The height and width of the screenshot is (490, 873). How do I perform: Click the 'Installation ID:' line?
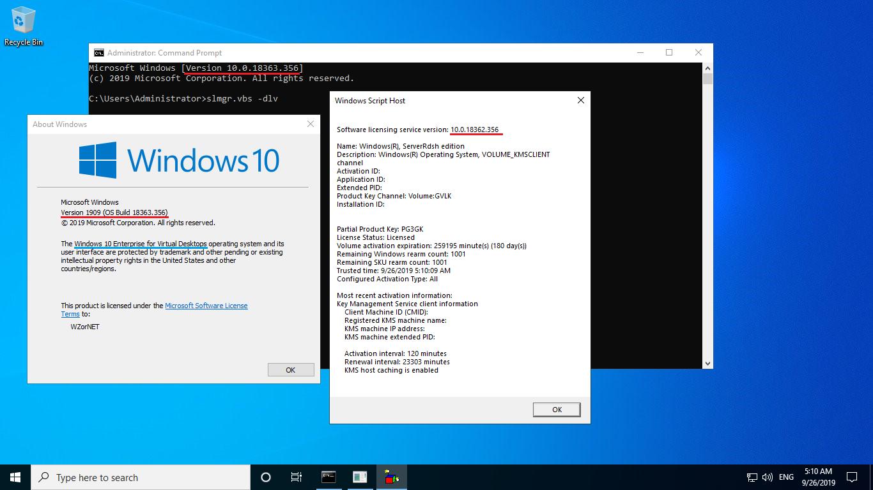(360, 204)
